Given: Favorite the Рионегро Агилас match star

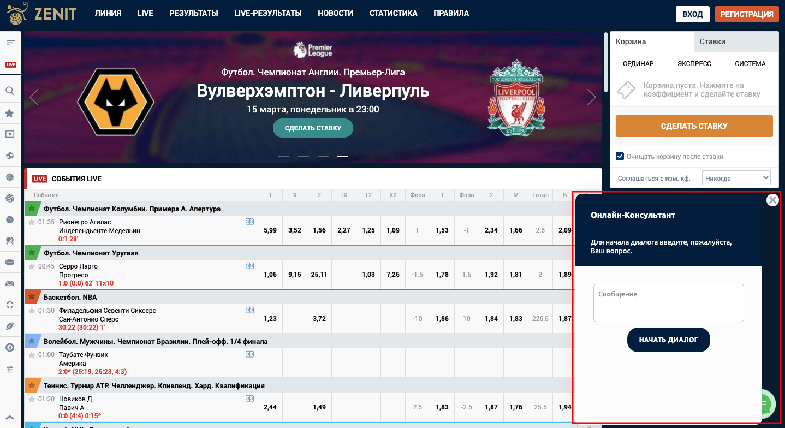Looking at the screenshot, I should coord(32,222).
